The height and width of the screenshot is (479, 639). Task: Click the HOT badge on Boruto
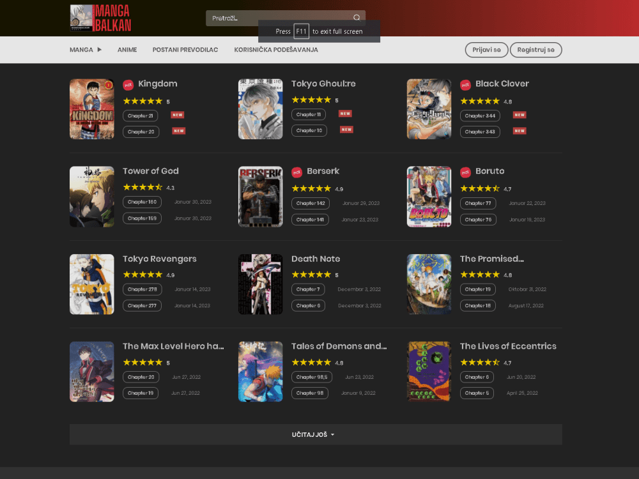tap(465, 171)
